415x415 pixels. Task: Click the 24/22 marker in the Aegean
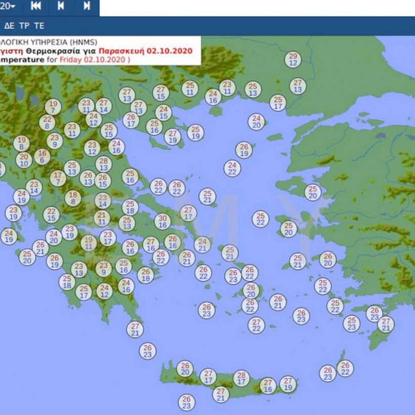(x=232, y=169)
